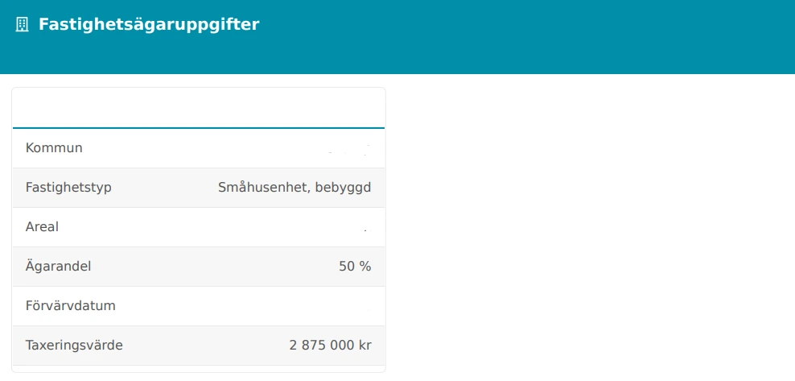Click the Fastighetsägaruppgifter page heading
This screenshot has height=381, width=795.
[149, 25]
